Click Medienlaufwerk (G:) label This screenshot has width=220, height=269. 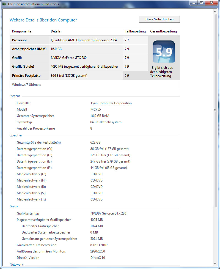pos(31,174)
